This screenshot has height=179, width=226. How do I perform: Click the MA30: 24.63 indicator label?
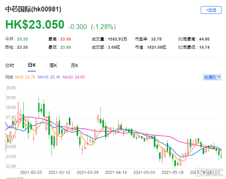[x=74, y=77]
